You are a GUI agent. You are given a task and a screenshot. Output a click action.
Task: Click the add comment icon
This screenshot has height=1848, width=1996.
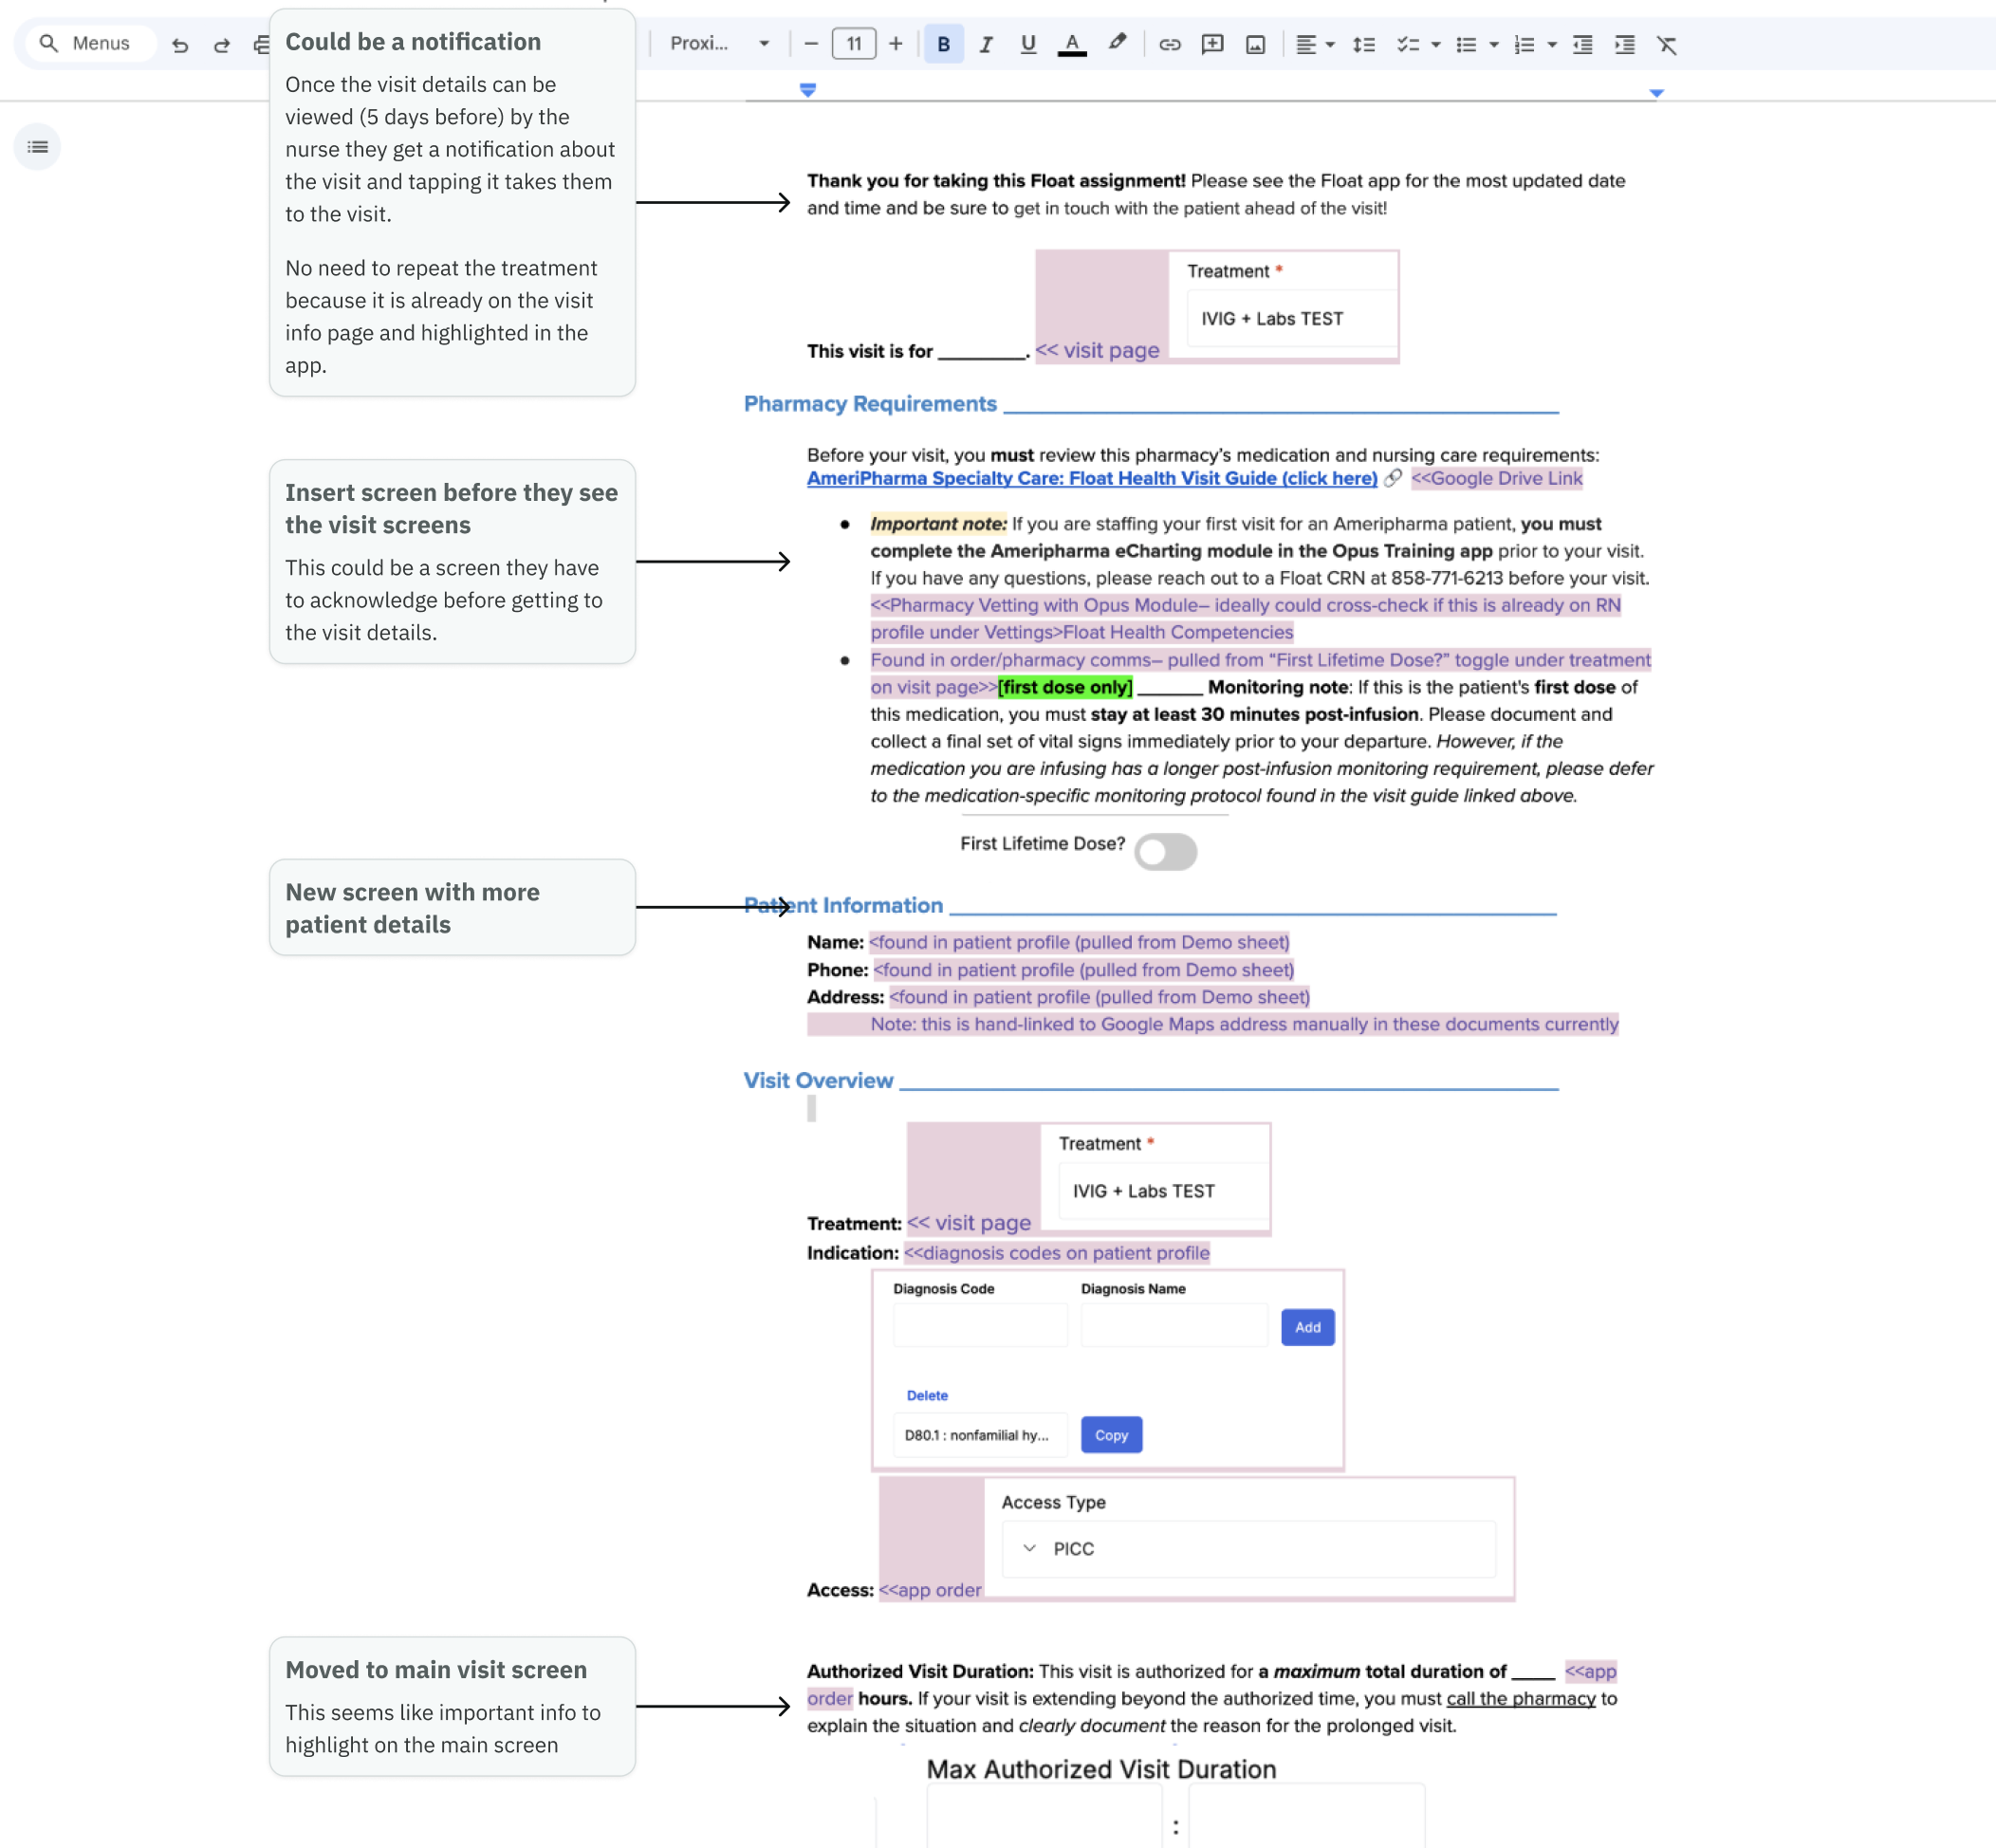[x=1212, y=44]
